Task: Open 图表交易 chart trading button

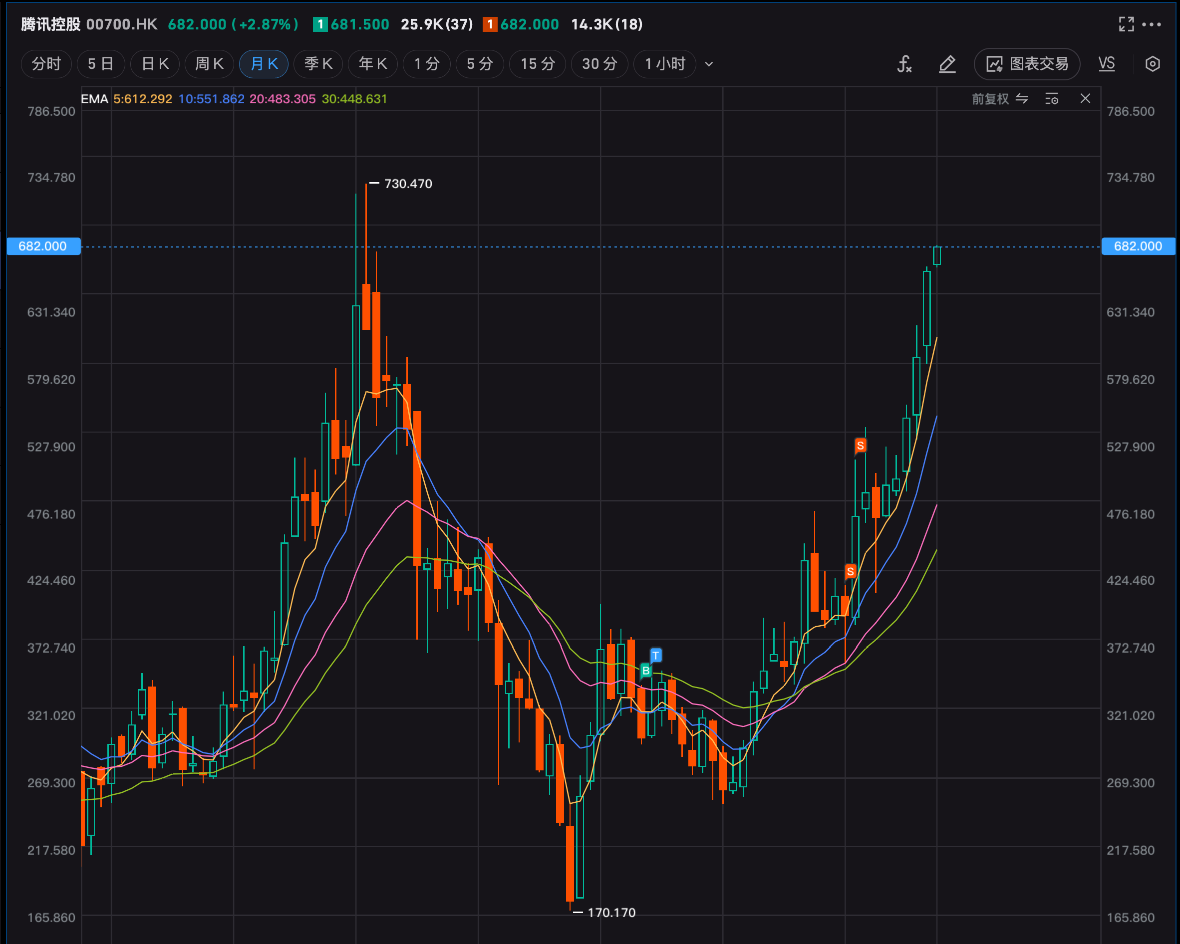Action: (1027, 64)
